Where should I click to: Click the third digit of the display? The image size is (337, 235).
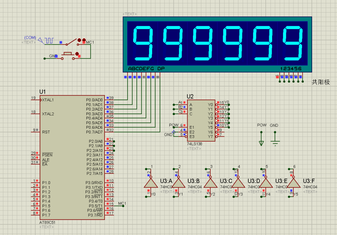point(203,43)
